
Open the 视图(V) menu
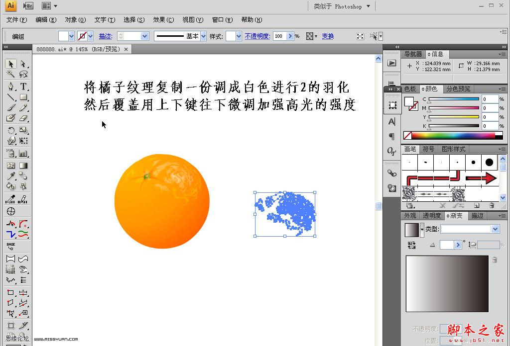pos(193,20)
